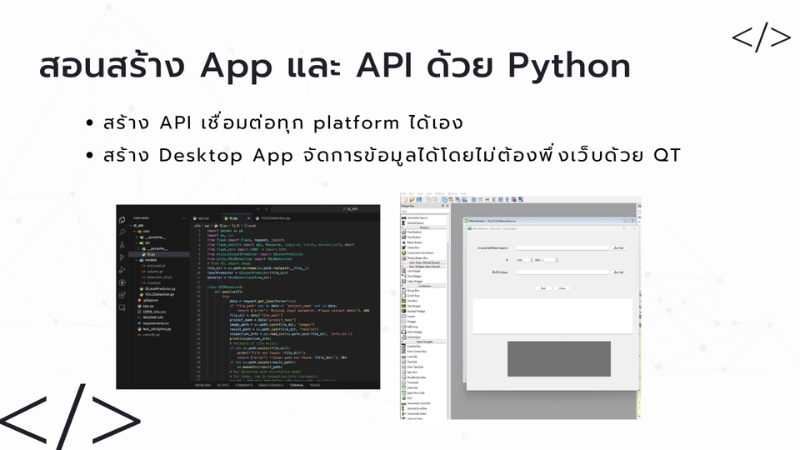Go back with VS Code navigation arrow

pyautogui.click(x=258, y=208)
